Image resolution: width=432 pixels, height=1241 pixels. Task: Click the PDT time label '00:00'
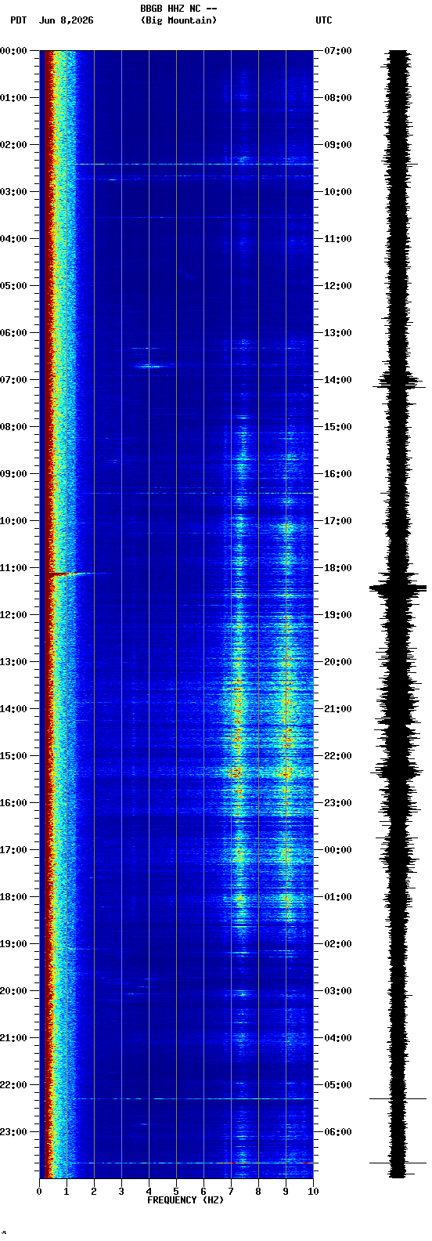coord(13,51)
